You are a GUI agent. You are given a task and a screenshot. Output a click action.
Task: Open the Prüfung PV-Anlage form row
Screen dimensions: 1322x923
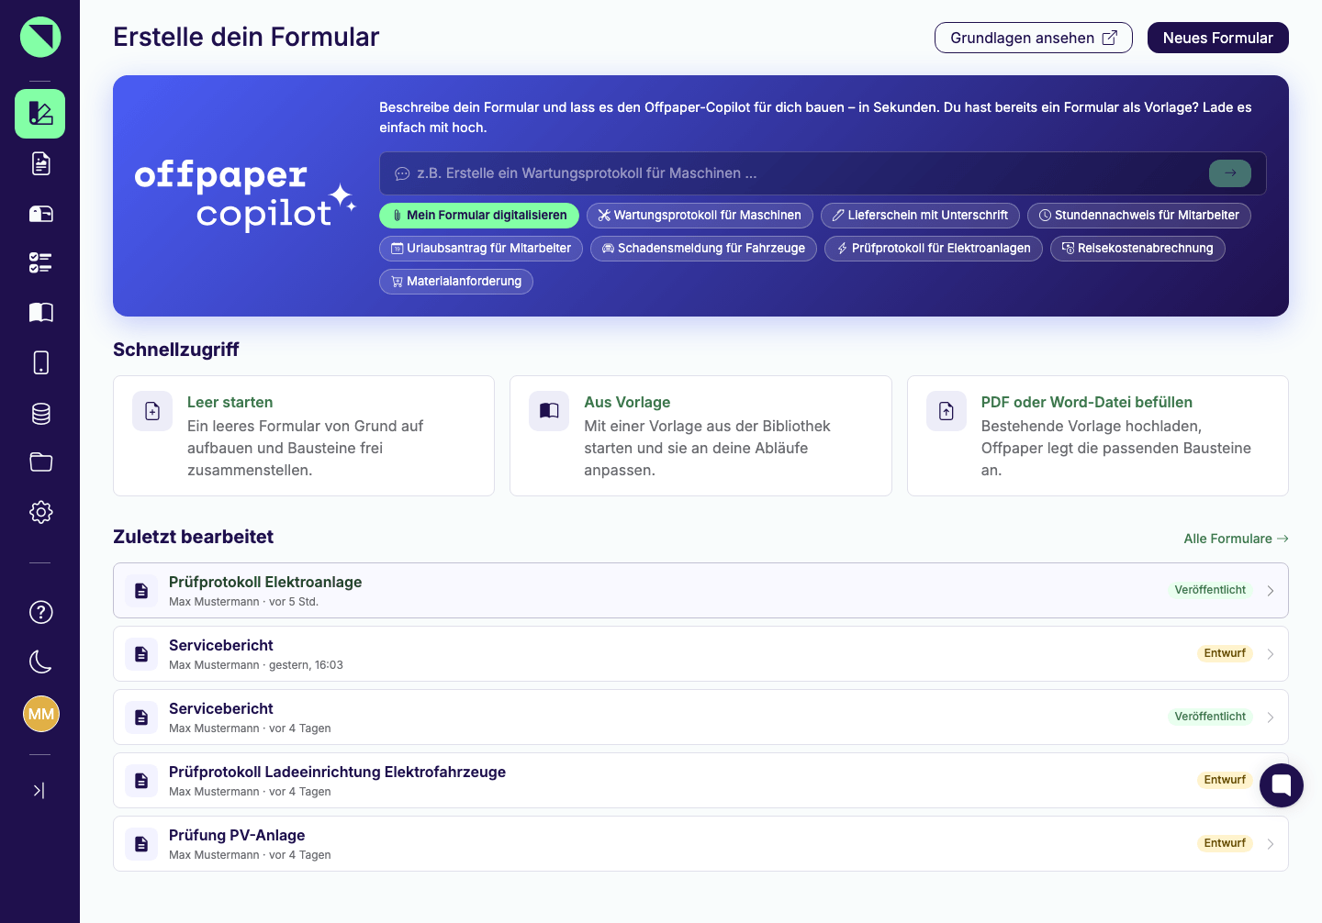click(x=700, y=844)
